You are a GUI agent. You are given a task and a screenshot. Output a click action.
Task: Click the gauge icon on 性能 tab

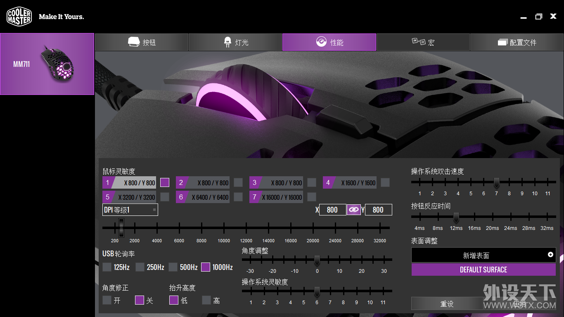pos(321,42)
